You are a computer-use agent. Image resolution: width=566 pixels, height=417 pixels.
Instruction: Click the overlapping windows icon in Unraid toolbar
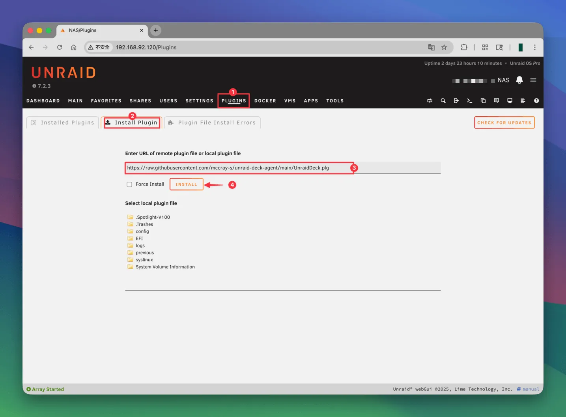coord(483,101)
